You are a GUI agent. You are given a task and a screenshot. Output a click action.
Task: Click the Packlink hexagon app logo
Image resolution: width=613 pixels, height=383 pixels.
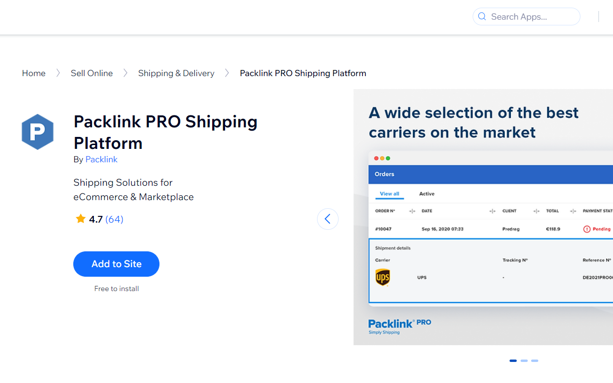pos(37,132)
